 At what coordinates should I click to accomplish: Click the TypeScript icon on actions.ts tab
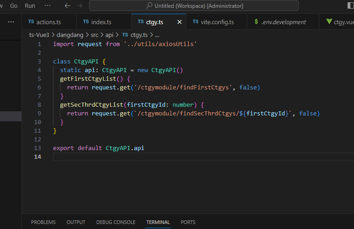[31, 22]
